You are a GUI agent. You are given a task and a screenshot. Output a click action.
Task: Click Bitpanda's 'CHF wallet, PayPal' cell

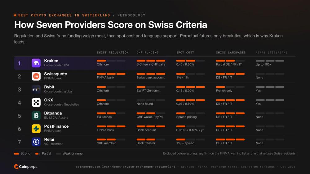pyautogui.click(x=150, y=117)
